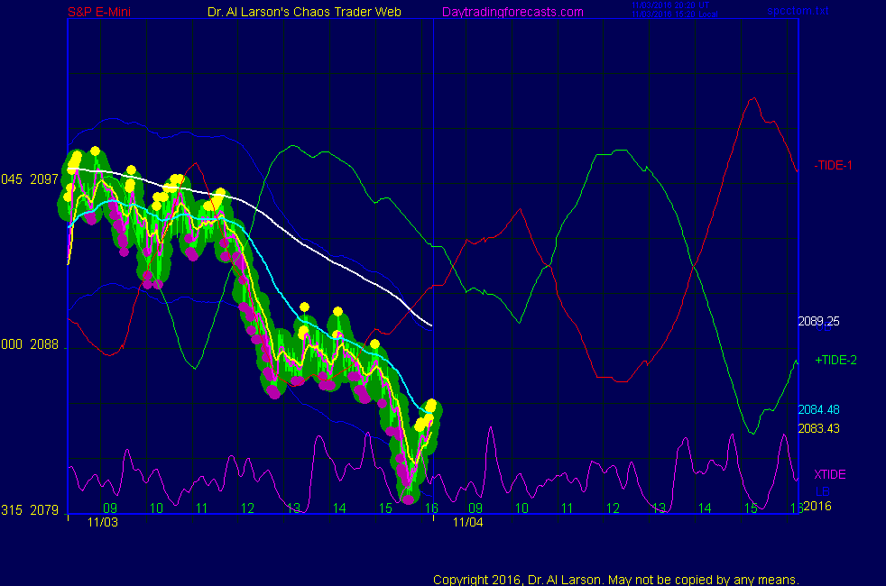
Task: Click the "11/03" date label
Action: tap(103, 522)
